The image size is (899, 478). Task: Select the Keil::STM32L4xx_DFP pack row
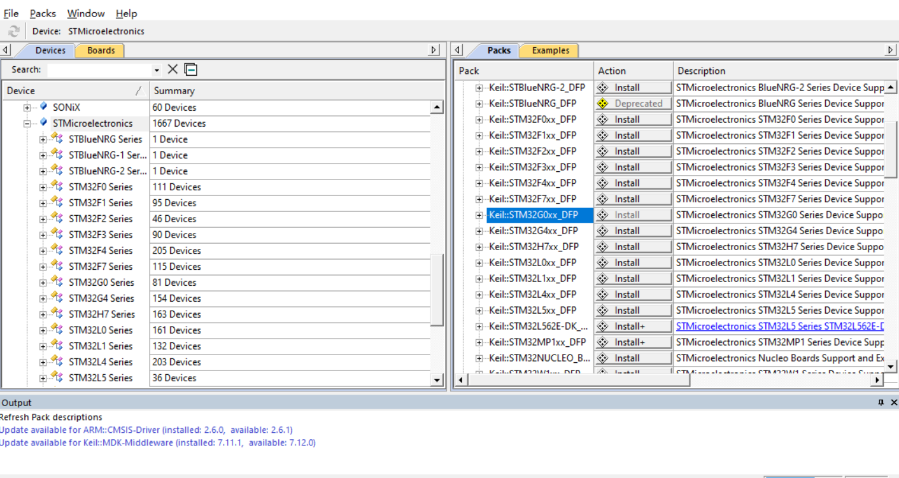[532, 294]
